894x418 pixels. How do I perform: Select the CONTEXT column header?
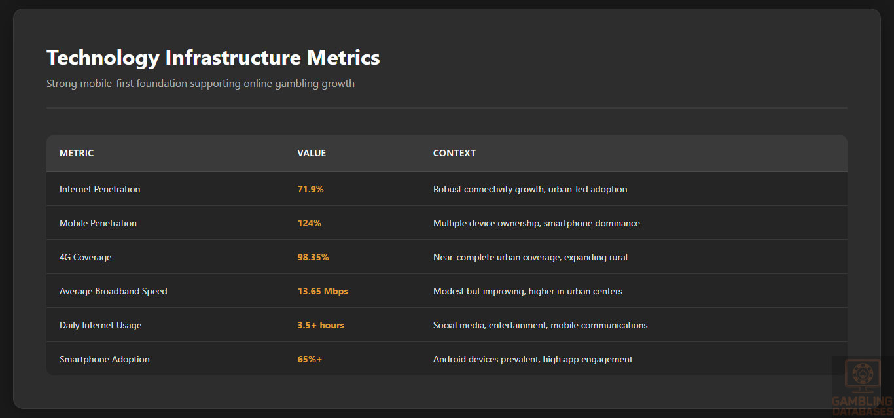coord(454,153)
